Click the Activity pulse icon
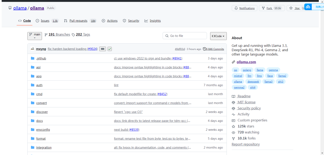The width and height of the screenshot is (324, 155). coord(233,114)
